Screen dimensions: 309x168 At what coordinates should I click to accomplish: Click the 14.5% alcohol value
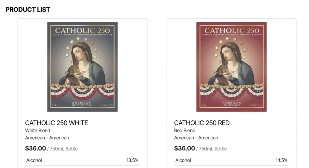click(x=282, y=160)
